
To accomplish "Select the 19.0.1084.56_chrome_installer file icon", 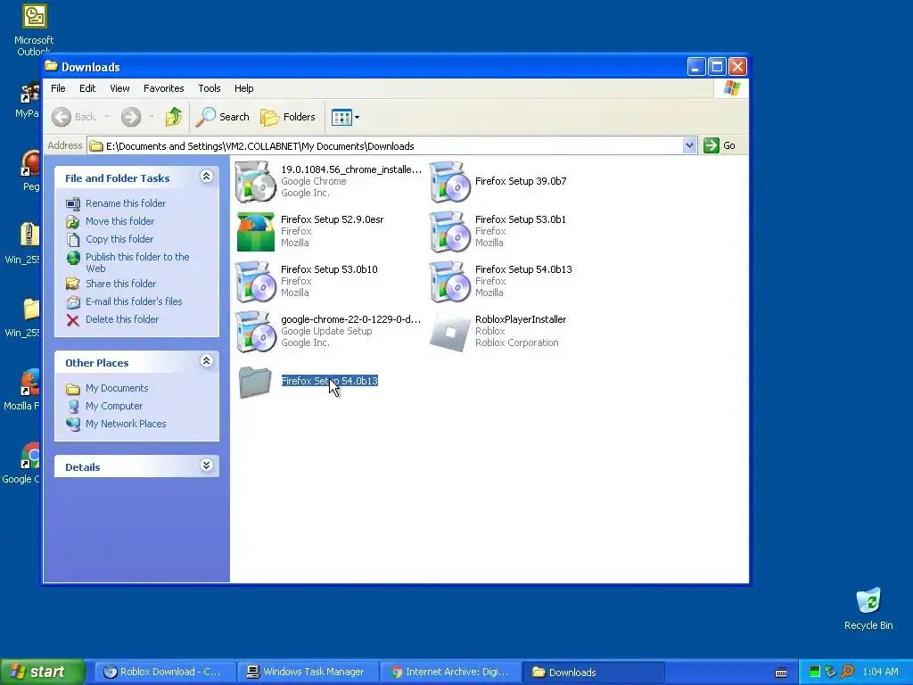I will coord(255,182).
